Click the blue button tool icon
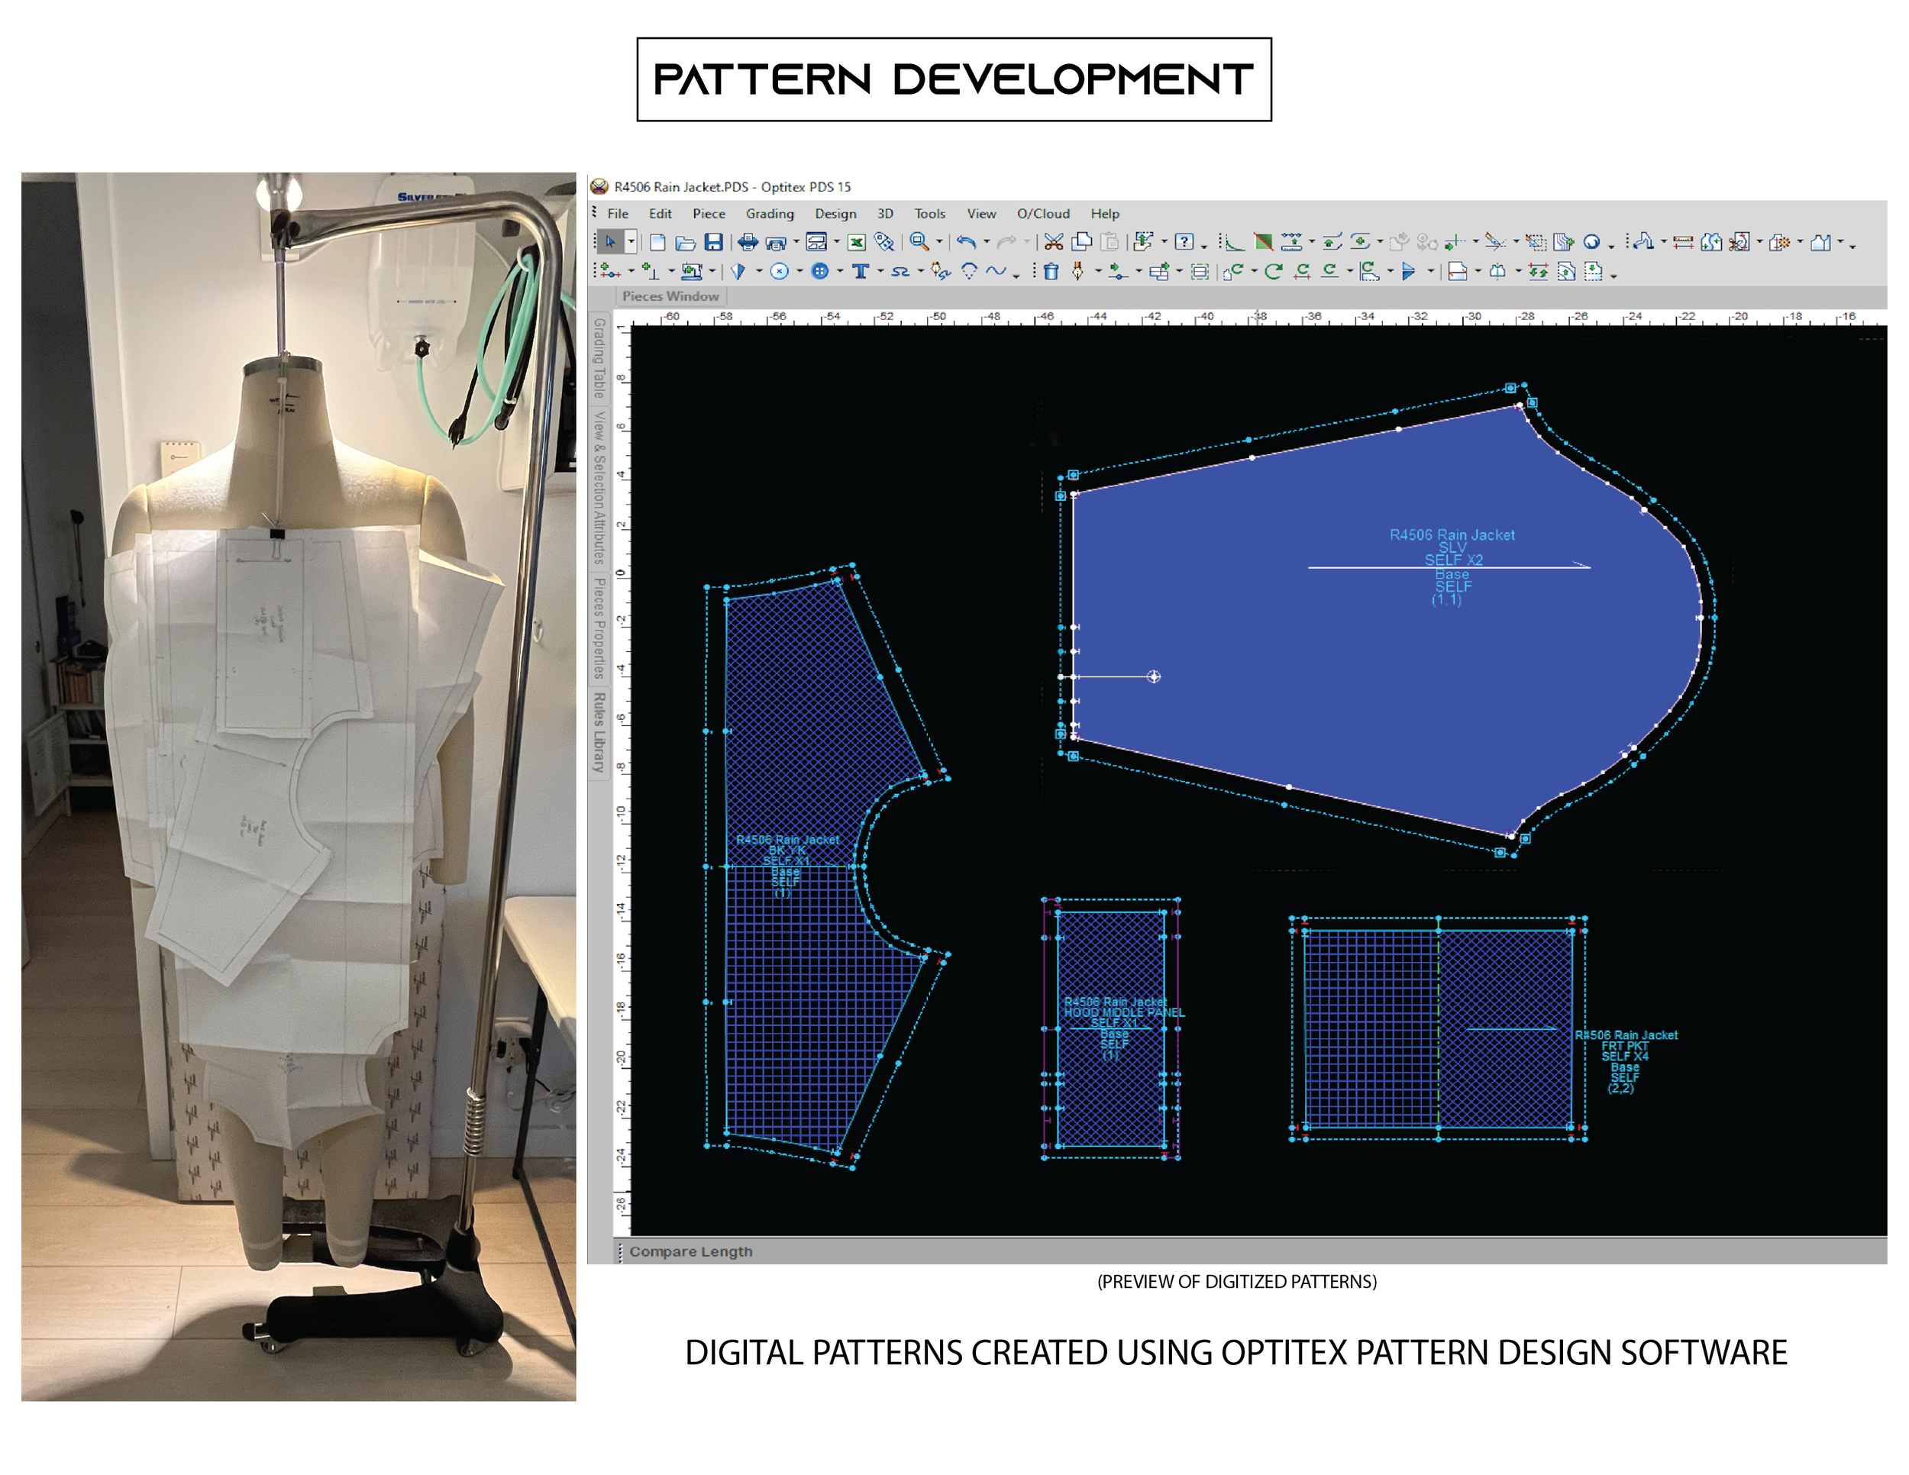Screen dimensions: 1909x1475 819,272
